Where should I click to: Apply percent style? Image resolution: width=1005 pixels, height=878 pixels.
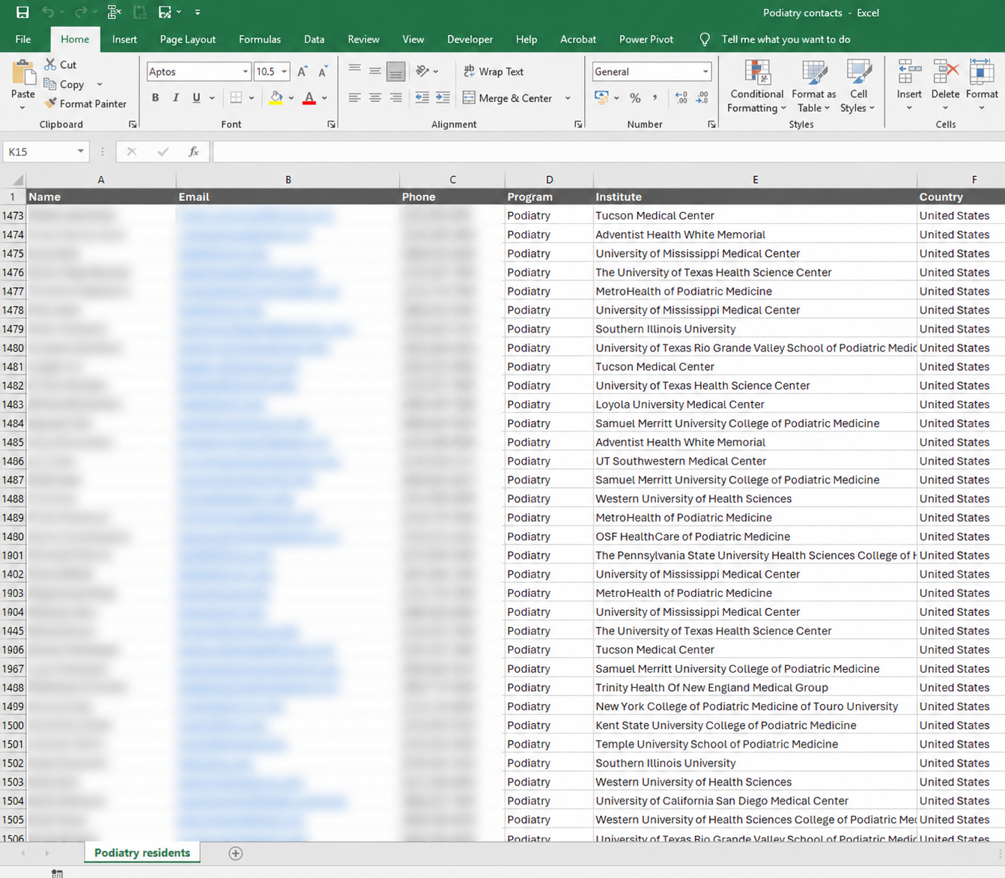(635, 97)
